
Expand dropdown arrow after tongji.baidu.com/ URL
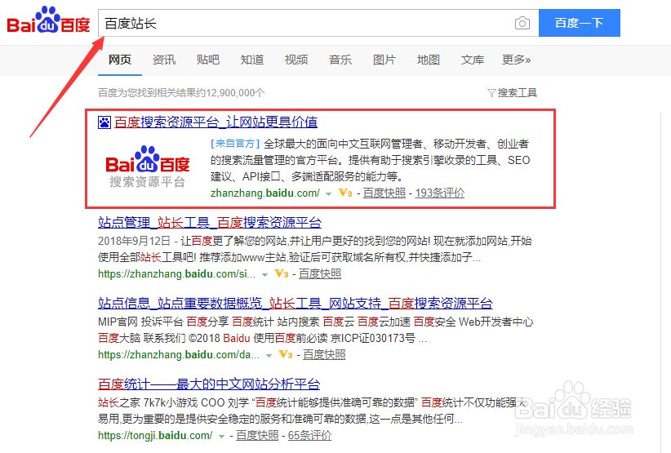(x=222, y=437)
